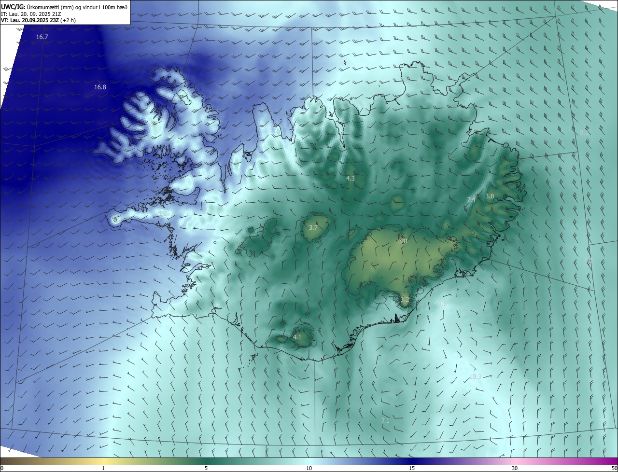
Task: Click the colorbar tick label 50
Action: pos(614,468)
